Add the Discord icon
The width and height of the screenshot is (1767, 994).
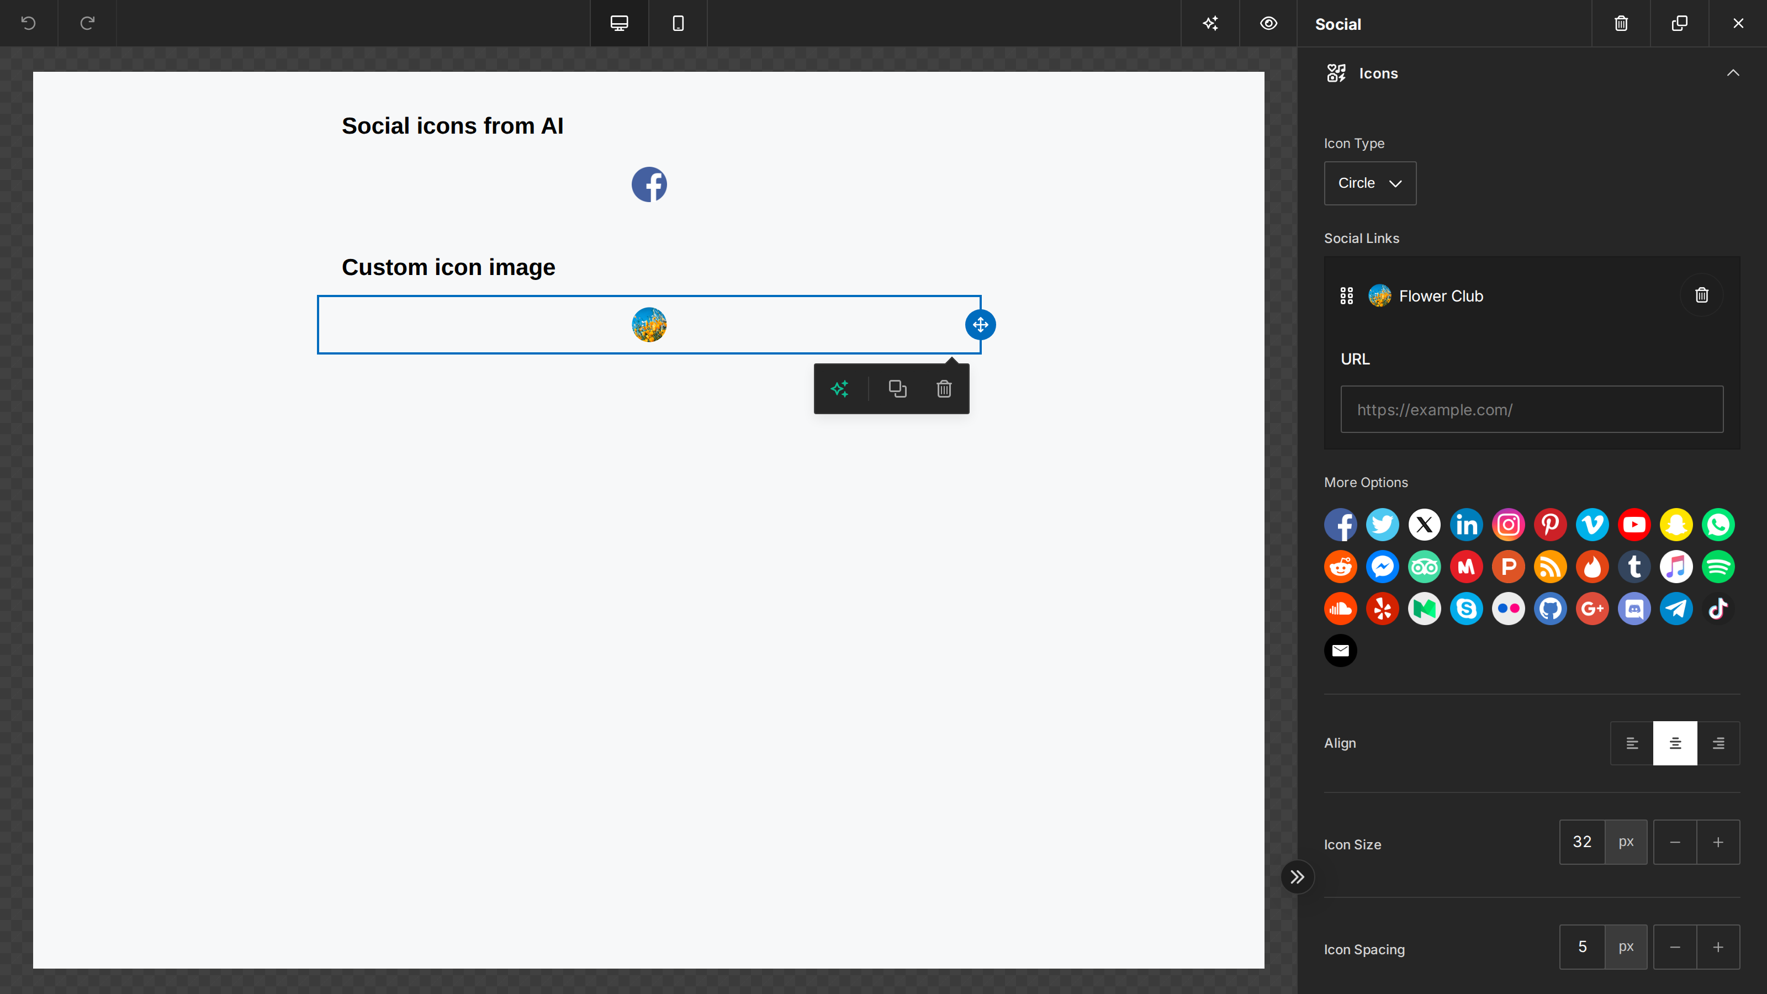1634,609
